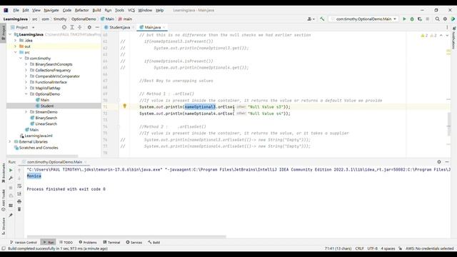Collapse the src folder

16,52
